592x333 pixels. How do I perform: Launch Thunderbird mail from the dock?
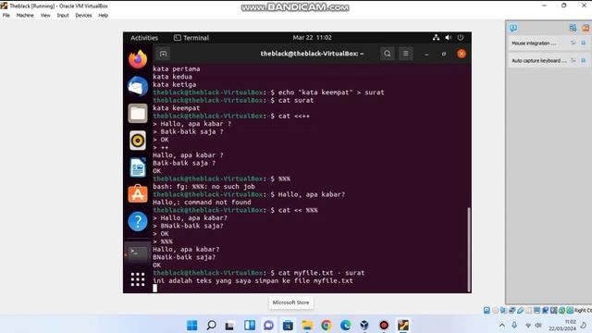click(138, 86)
